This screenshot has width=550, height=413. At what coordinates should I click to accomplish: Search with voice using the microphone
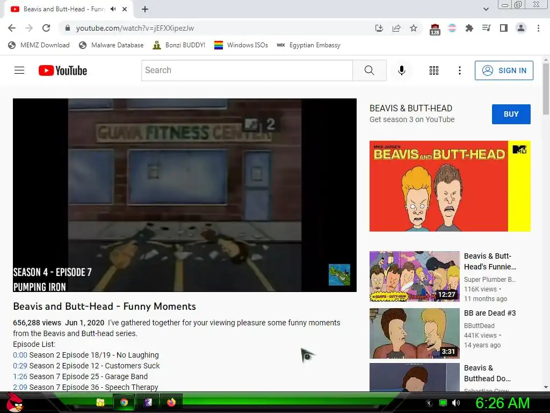click(x=402, y=70)
